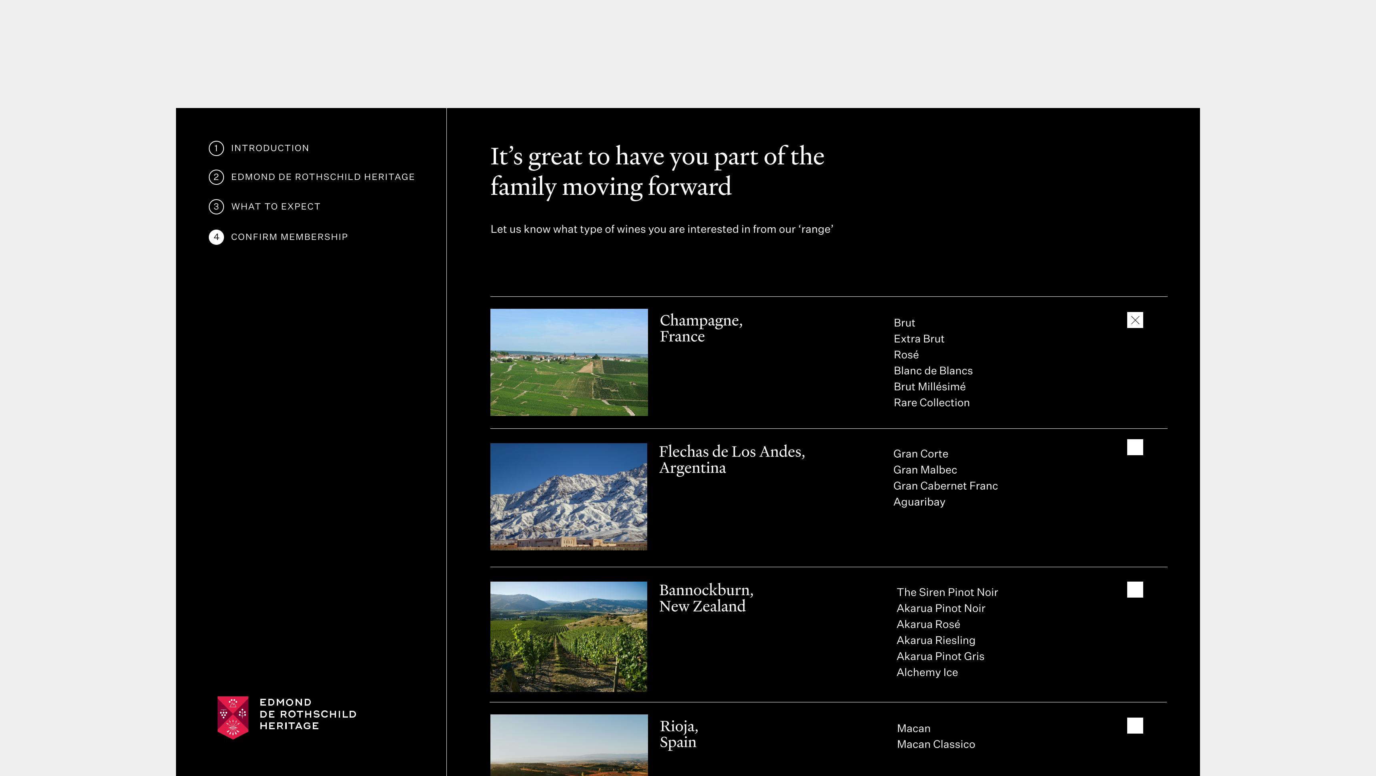The width and height of the screenshot is (1376, 776).
Task: Click the step 1 circle icon
Action: pyautogui.click(x=216, y=148)
